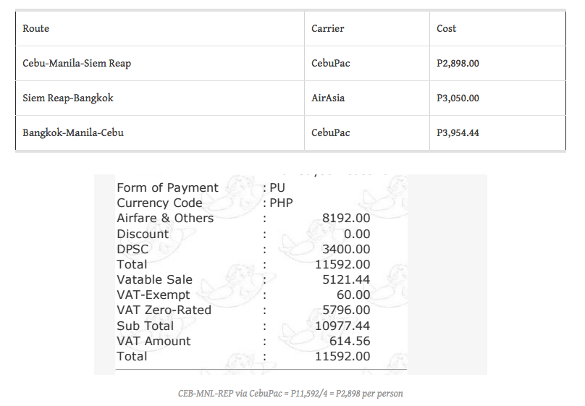Click the Currency Code PHP line
The image size is (585, 406).
[205, 203]
